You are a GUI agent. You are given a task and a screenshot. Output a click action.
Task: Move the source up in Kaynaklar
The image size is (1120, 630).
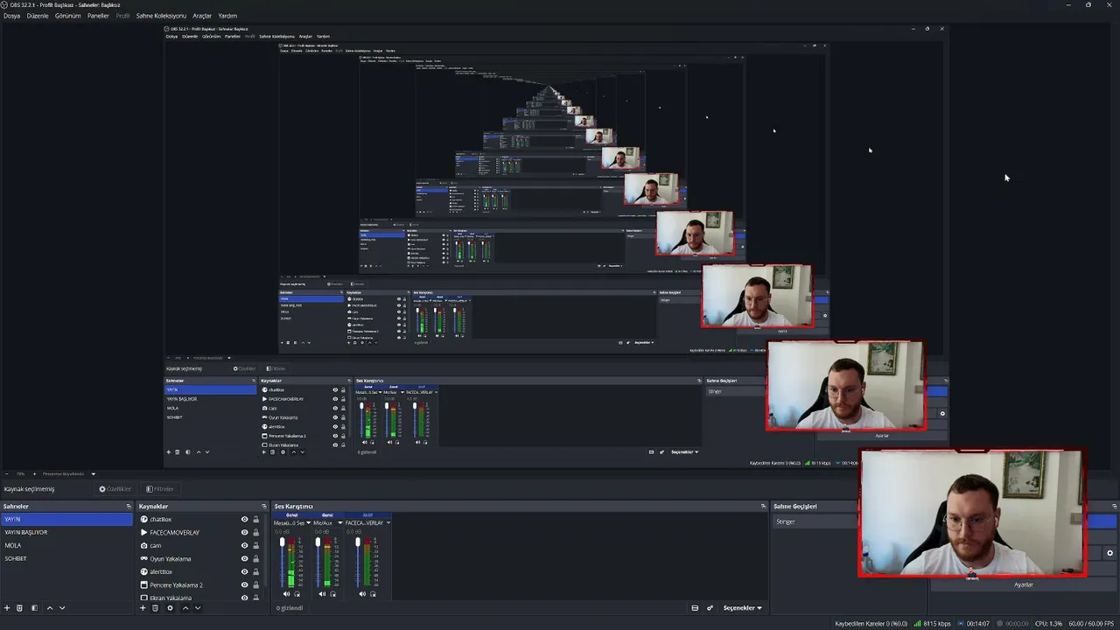[185, 608]
